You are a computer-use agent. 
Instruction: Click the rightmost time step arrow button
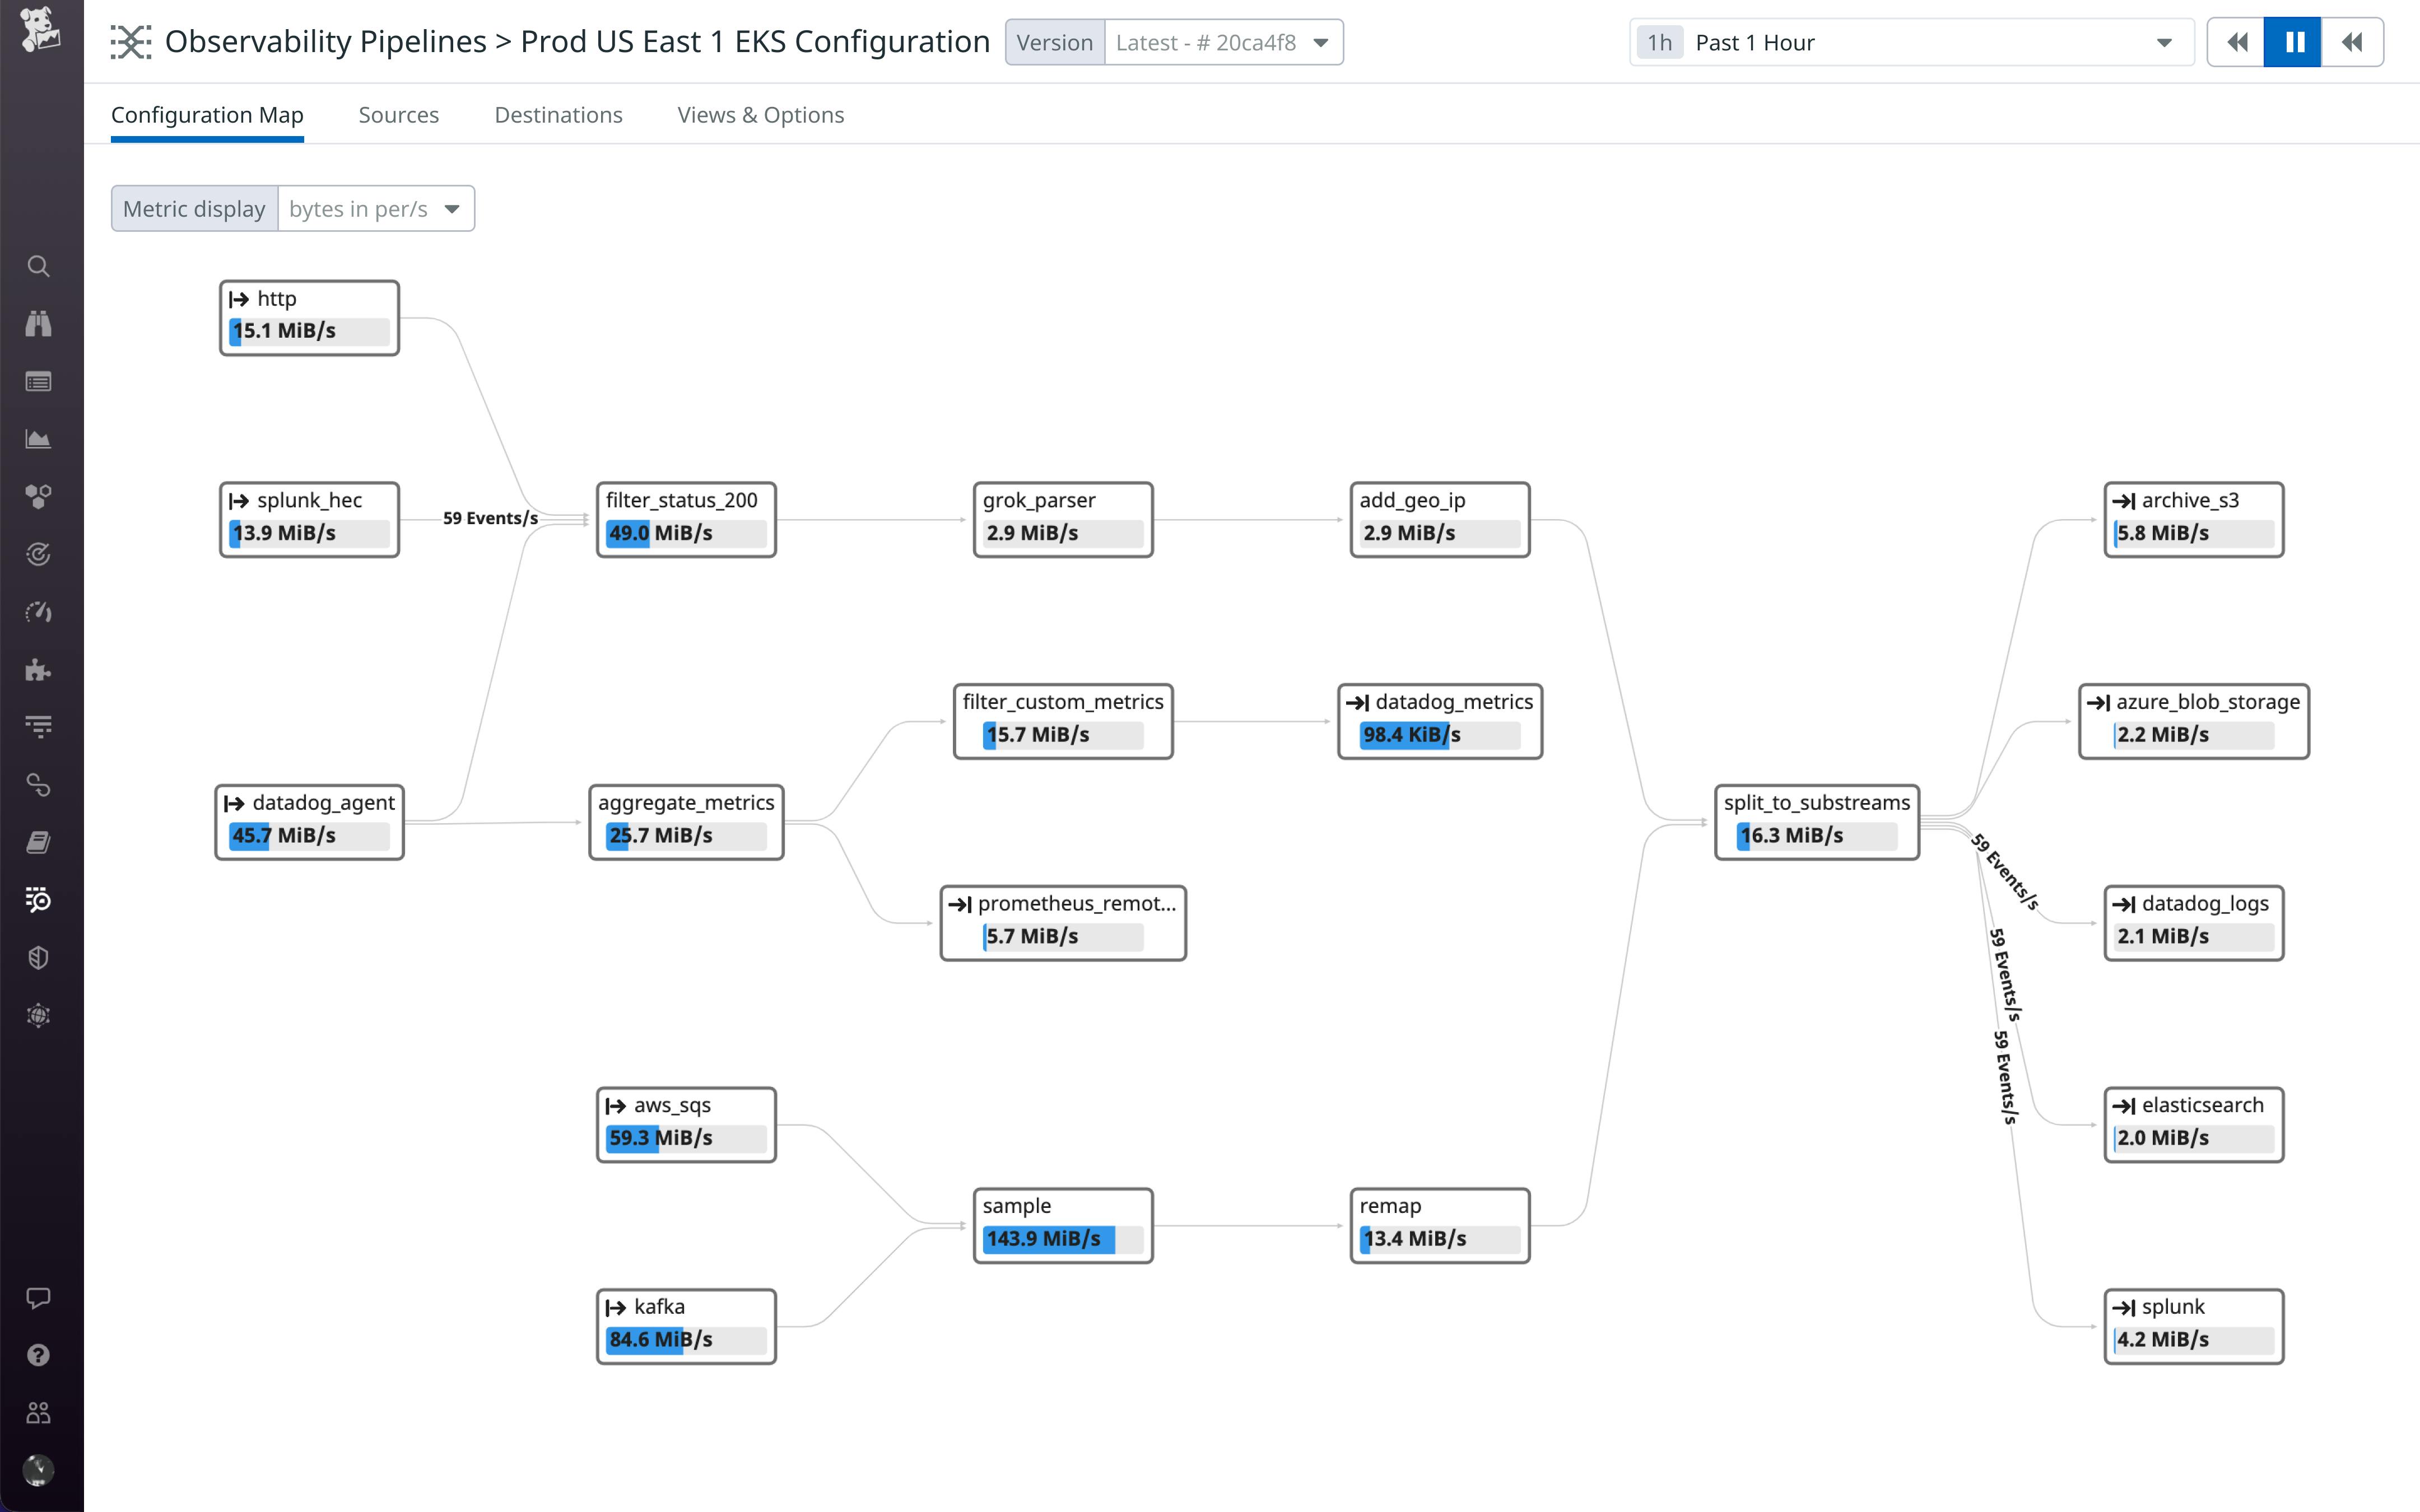pyautogui.click(x=2352, y=42)
